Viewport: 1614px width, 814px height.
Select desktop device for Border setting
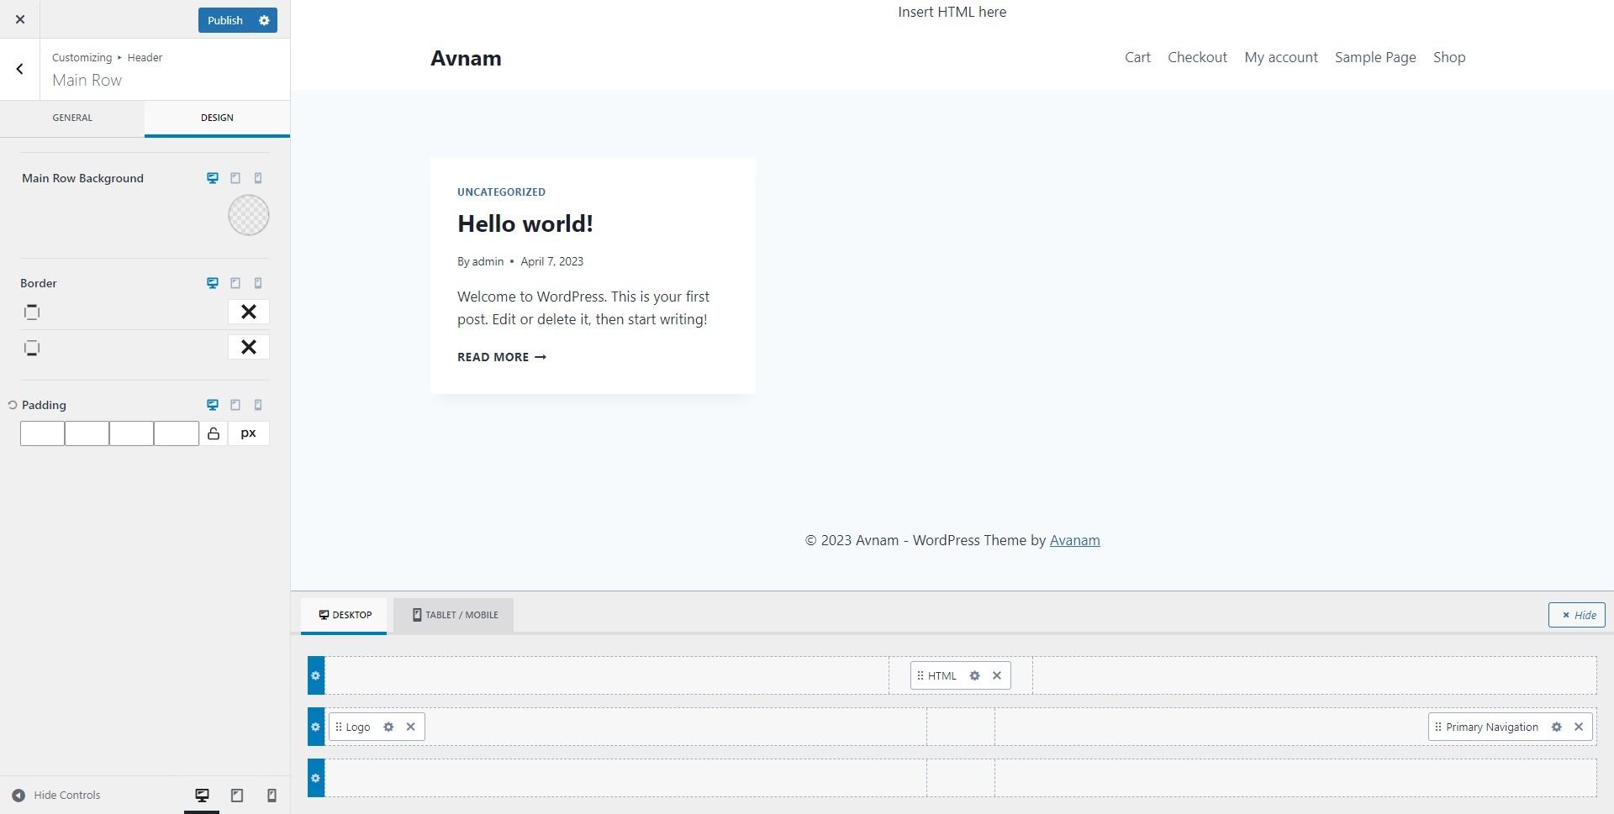pos(213,283)
